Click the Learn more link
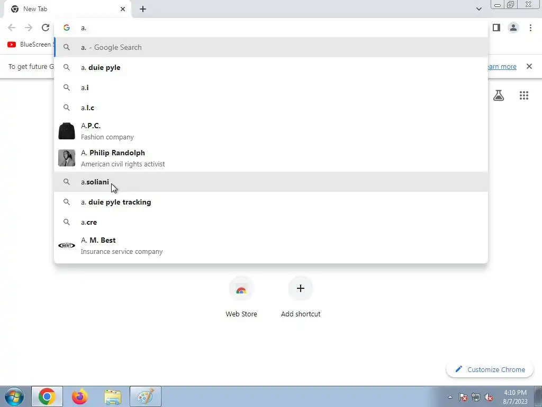 coord(502,66)
